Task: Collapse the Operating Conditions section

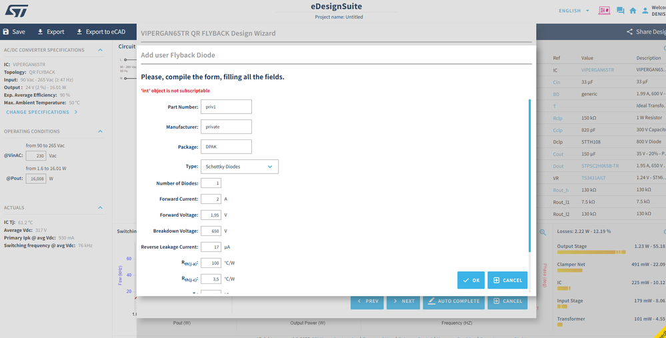Action: pos(100,131)
